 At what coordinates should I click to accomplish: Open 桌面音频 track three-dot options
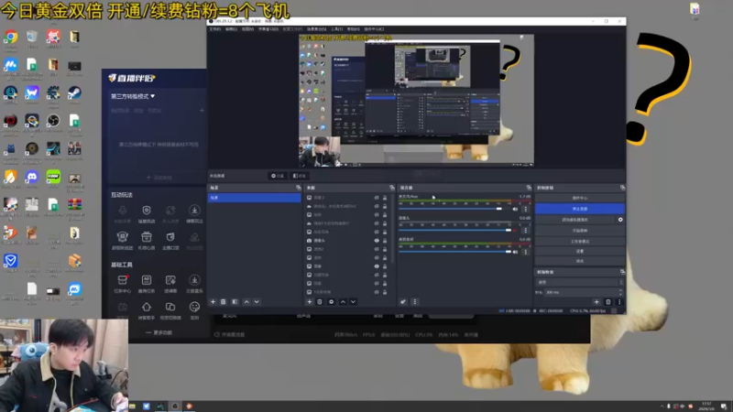click(525, 252)
